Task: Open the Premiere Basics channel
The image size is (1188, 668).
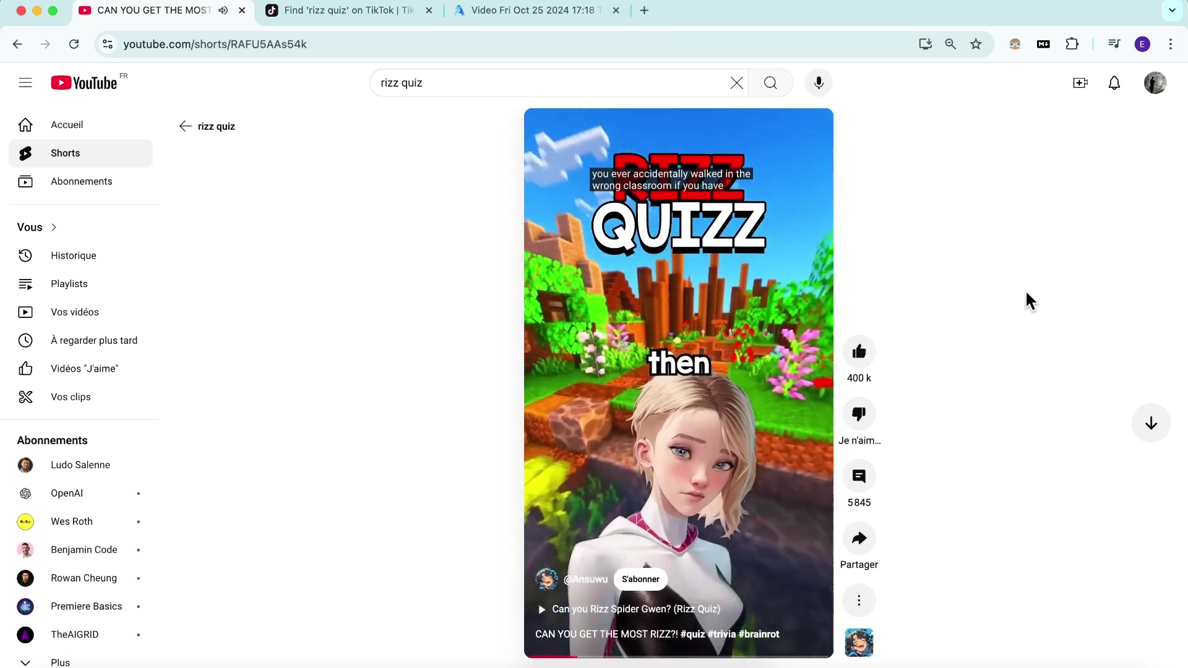Action: (80, 606)
